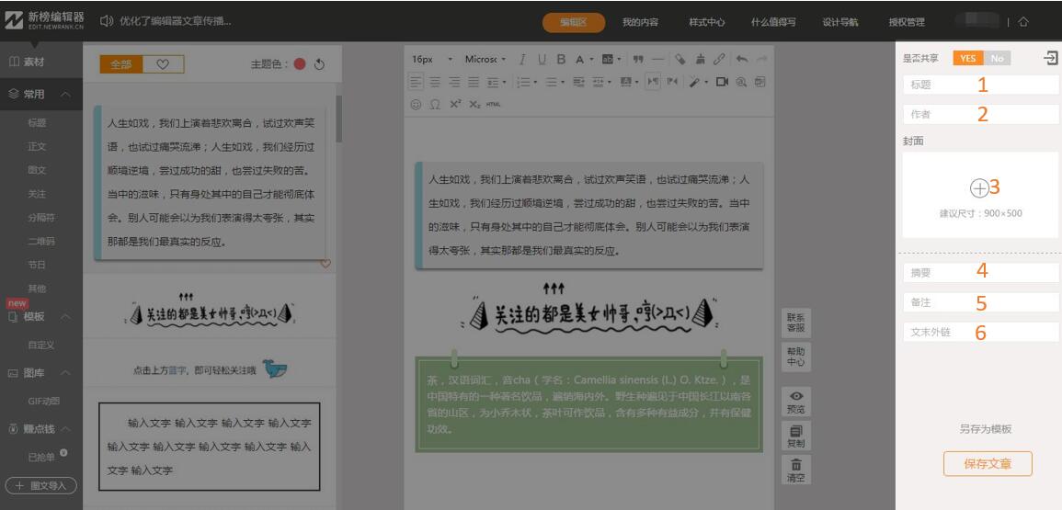Click the red theme color swatch
The height and width of the screenshot is (510, 1062).
(x=300, y=64)
